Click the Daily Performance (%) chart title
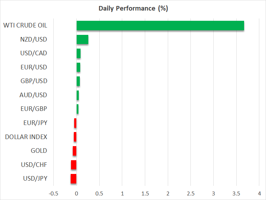This screenshot has width=266, height=200. click(x=133, y=8)
